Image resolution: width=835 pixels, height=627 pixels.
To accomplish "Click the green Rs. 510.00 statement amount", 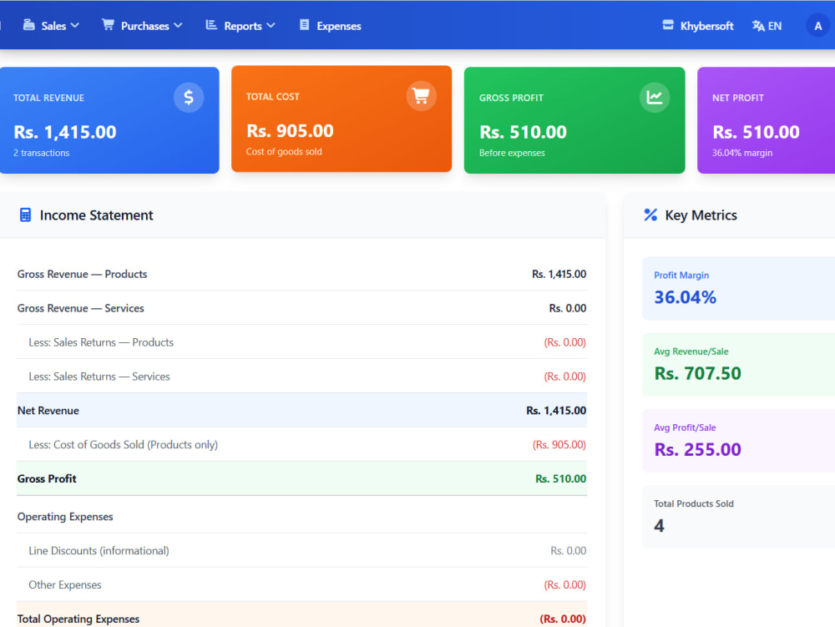I will tap(561, 478).
